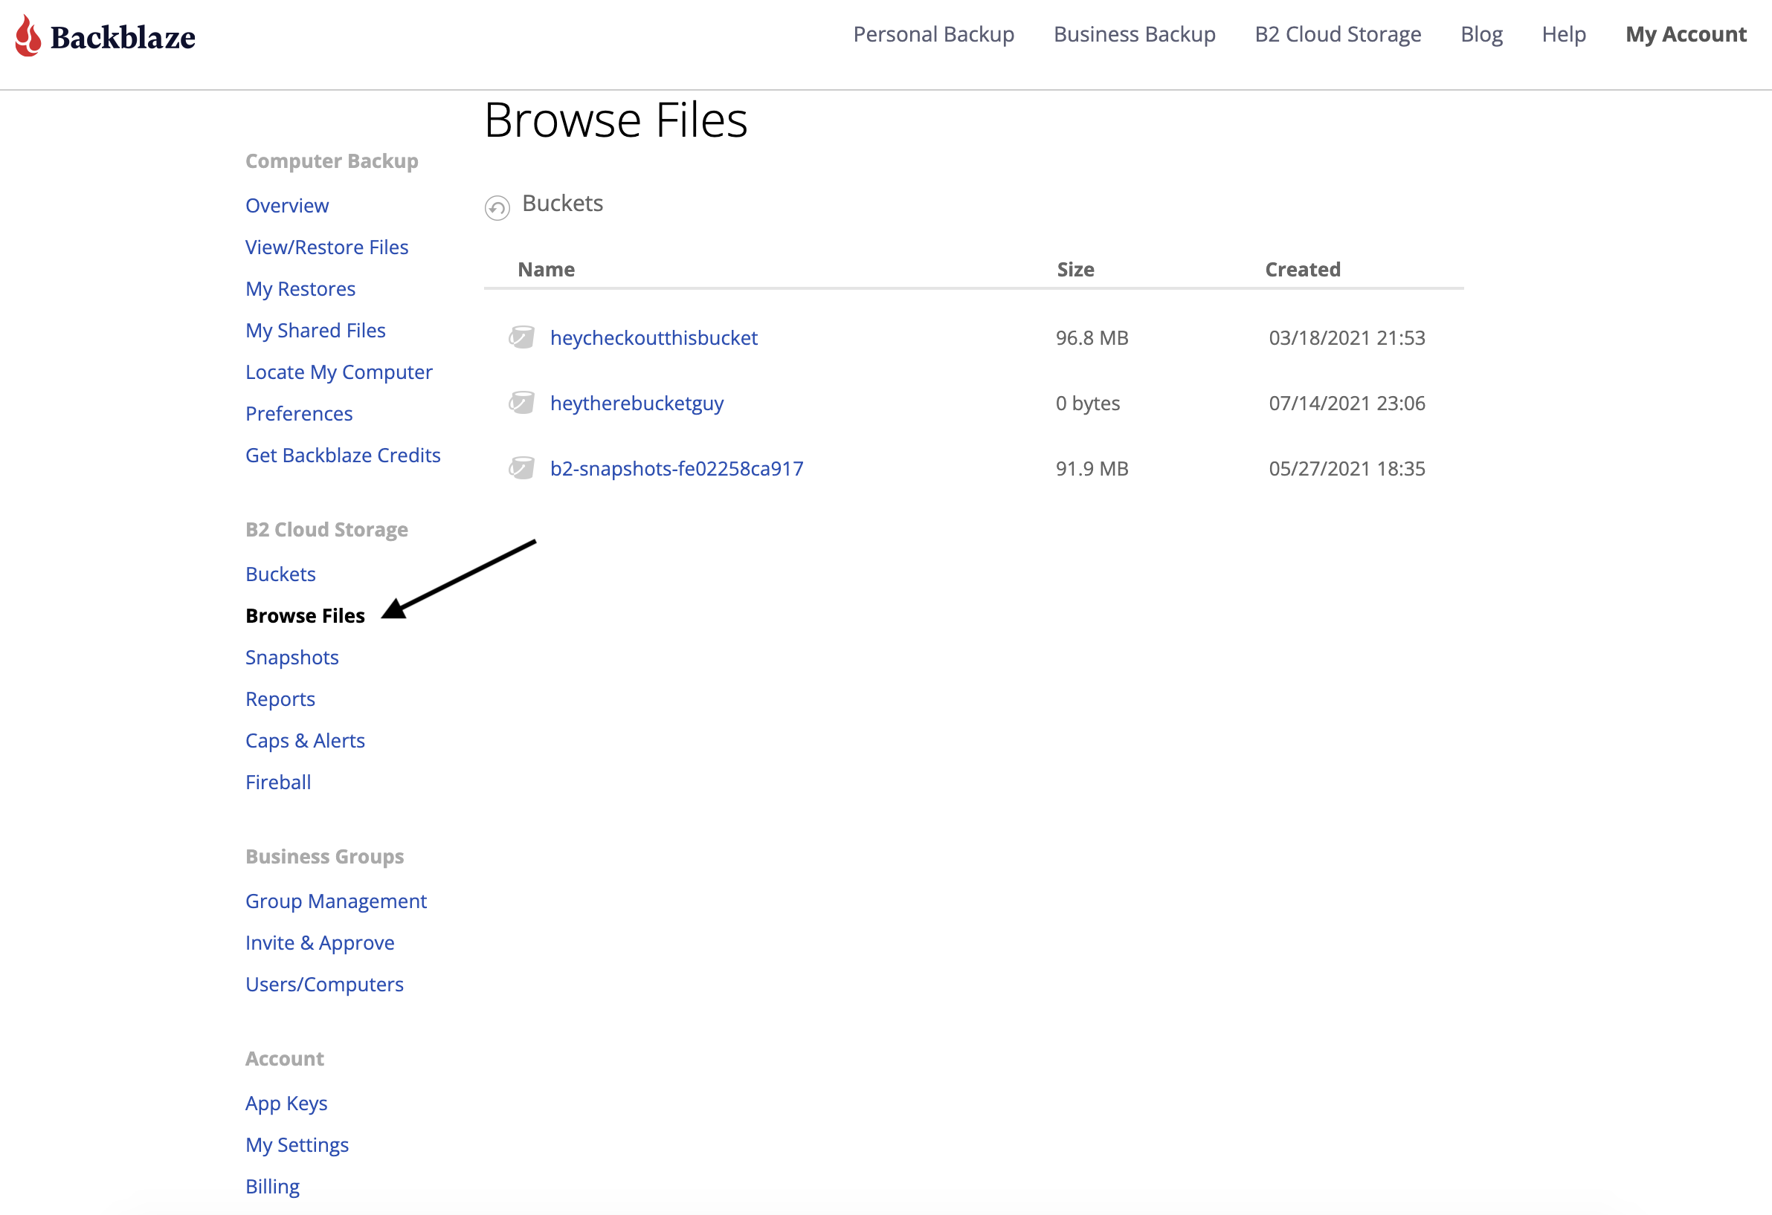Screen dimensions: 1772x1215
Task: Open B2 Cloud Storage in top navigation
Action: (x=1338, y=34)
